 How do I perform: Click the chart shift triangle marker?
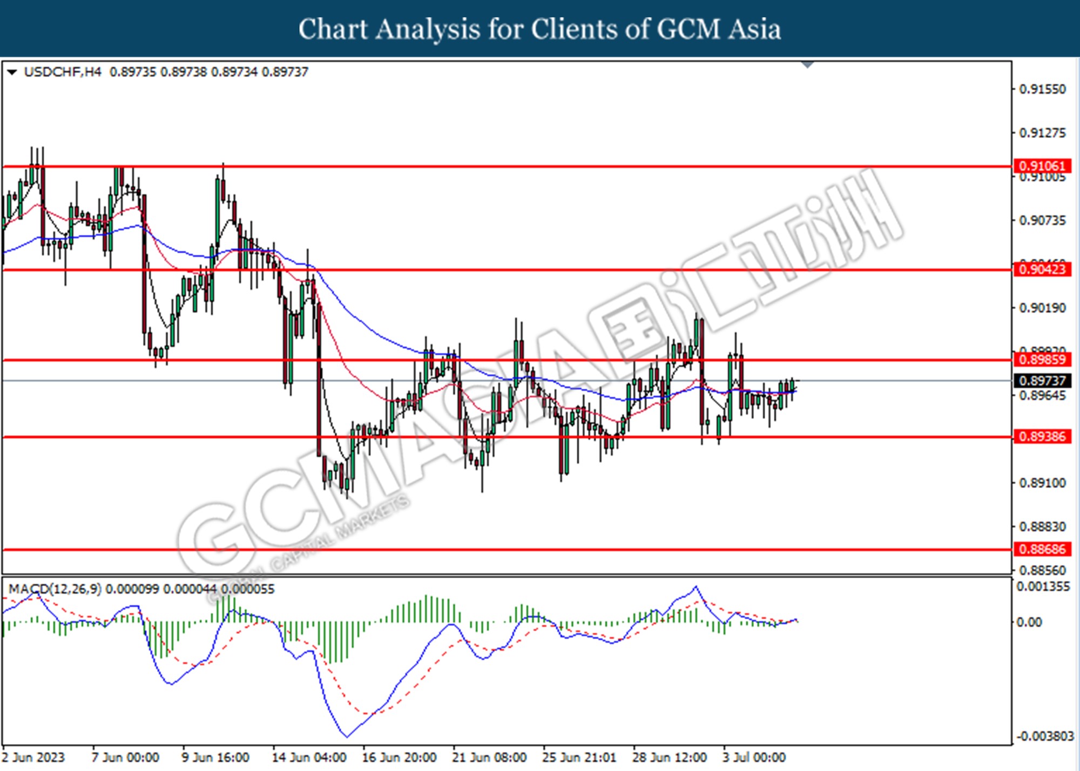coord(807,65)
